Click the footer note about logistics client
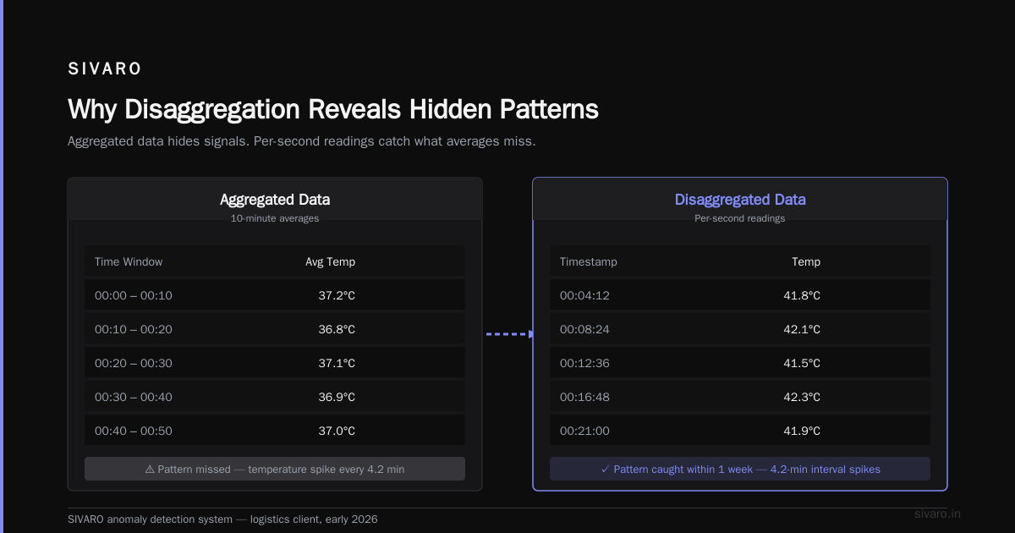Image resolution: width=1015 pixels, height=533 pixels. [222, 519]
